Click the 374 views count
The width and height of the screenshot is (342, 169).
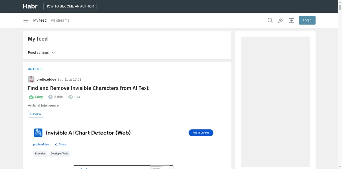(77, 97)
